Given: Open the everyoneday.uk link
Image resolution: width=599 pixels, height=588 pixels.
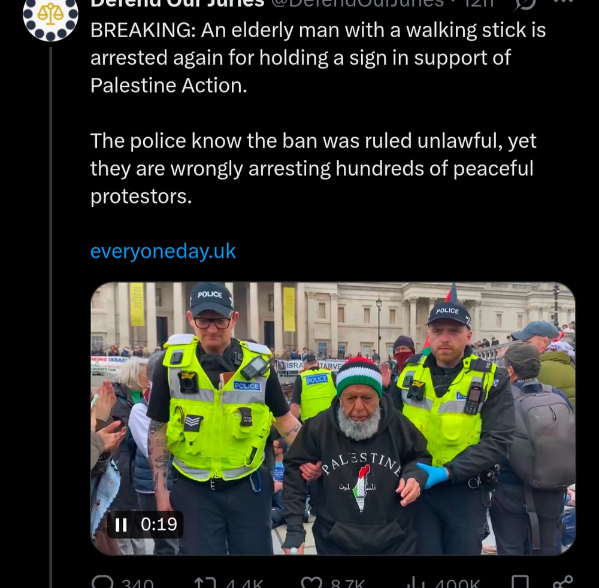Looking at the screenshot, I should [x=163, y=251].
